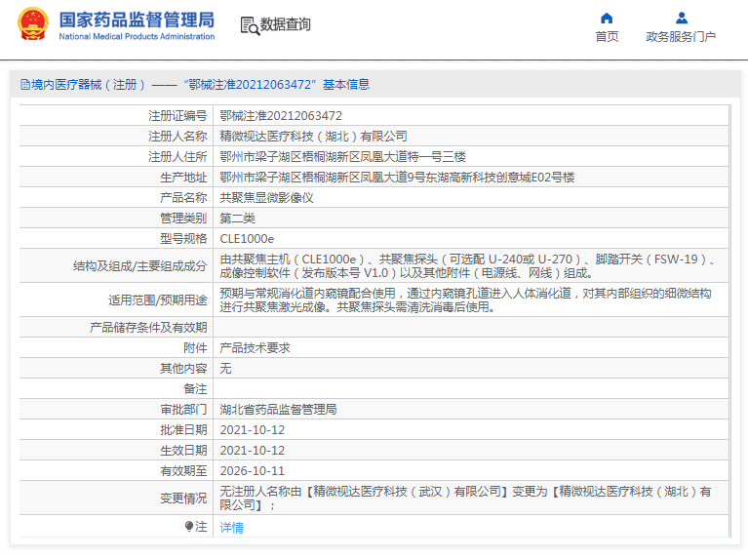Viewport: 748px width, 559px height.
Task: Click 数据查询 heading text
Action: tap(286, 24)
